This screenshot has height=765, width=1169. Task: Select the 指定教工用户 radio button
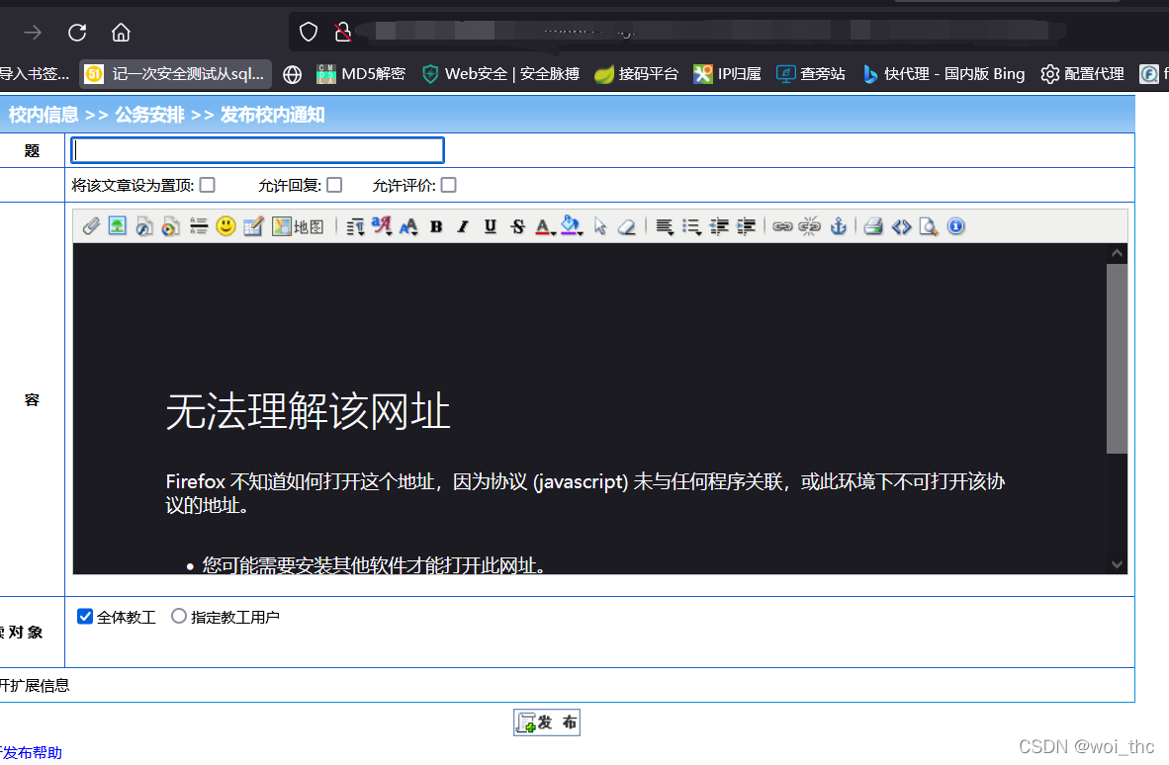(179, 616)
